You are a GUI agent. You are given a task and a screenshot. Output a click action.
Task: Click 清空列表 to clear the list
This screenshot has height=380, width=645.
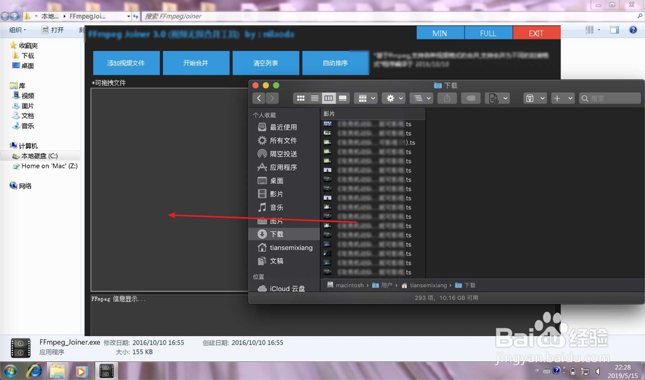pos(266,63)
